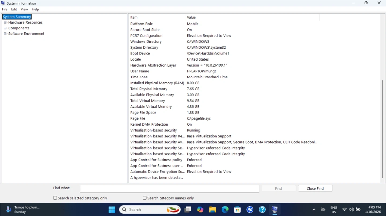The height and width of the screenshot is (216, 386).
Task: Open Microsoft Store from the taskbar
Action: pos(237,210)
